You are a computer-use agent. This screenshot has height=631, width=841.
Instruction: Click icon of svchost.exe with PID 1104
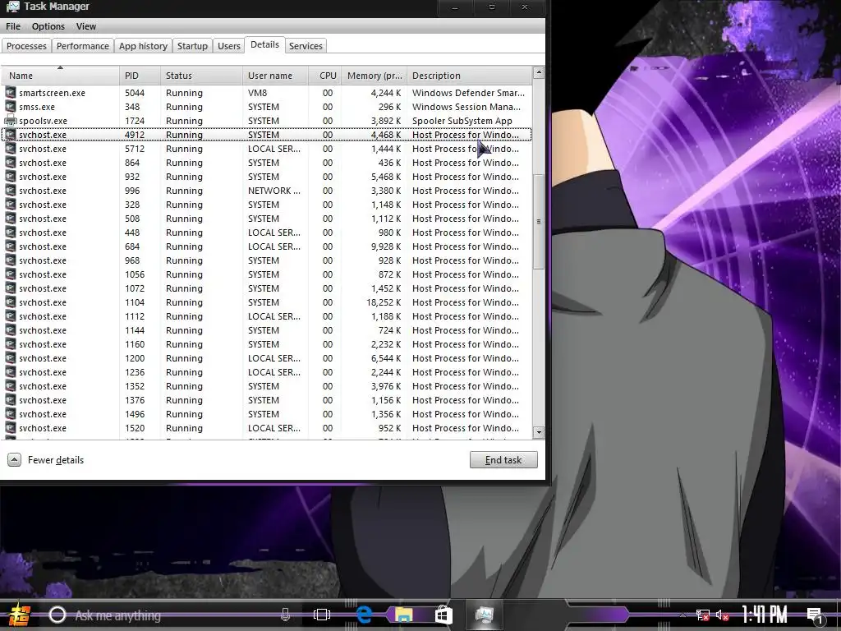[x=10, y=302]
